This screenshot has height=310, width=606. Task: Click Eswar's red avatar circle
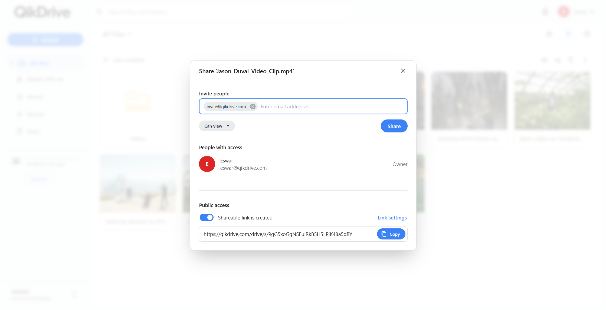(x=207, y=164)
